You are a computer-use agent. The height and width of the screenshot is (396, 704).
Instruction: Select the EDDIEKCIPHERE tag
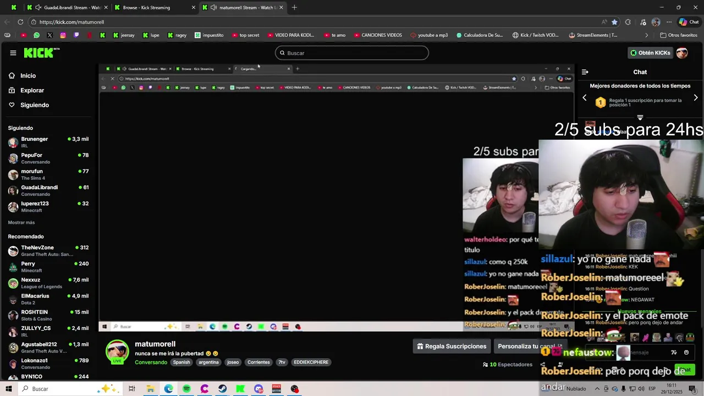click(x=311, y=362)
